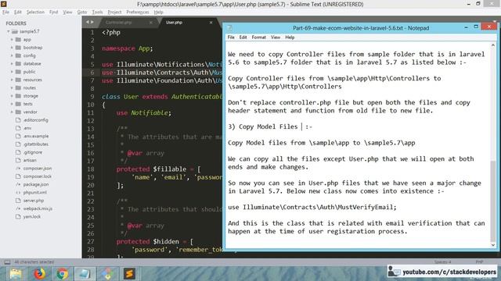Click 'use Illuminate\Contracts\Auth\MustVerifyEmail;' in Notepad

coord(312,207)
